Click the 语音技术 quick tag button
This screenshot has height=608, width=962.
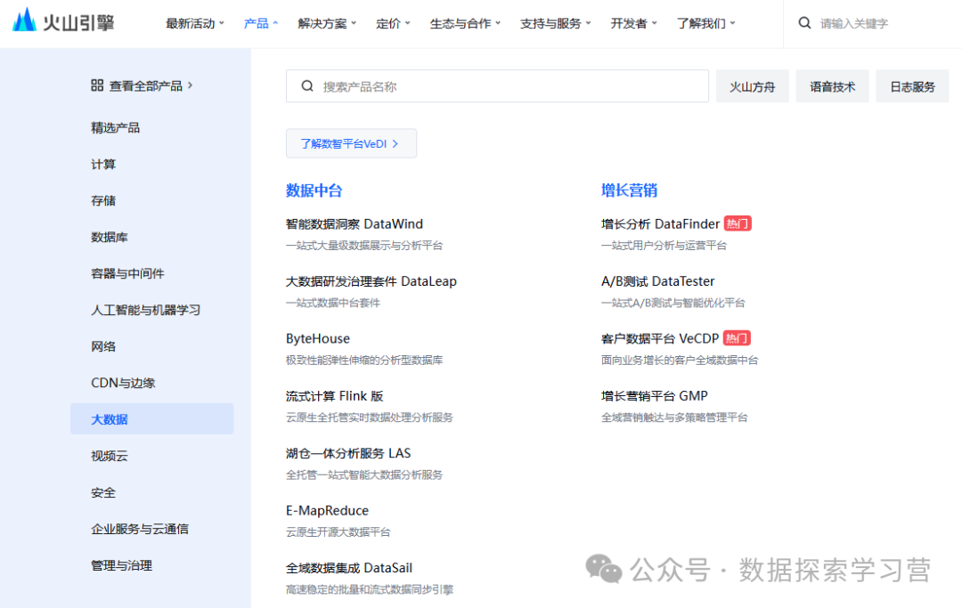tap(832, 86)
